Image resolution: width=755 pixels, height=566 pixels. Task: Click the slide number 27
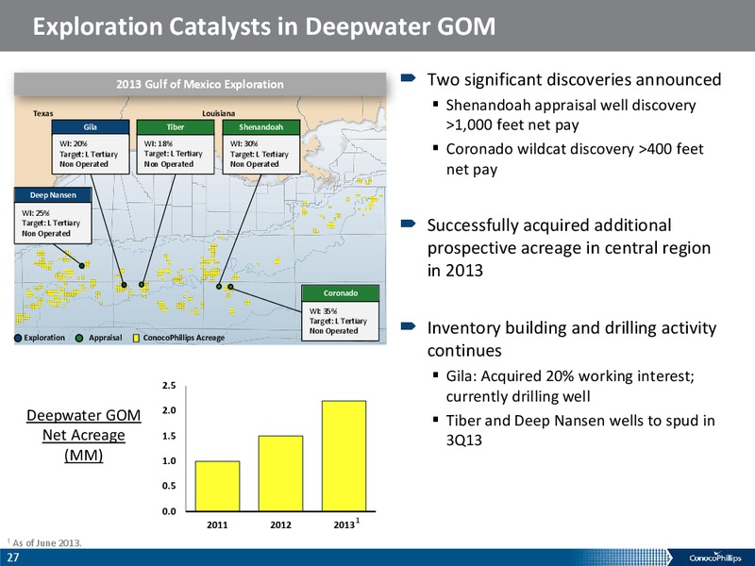coord(13,558)
